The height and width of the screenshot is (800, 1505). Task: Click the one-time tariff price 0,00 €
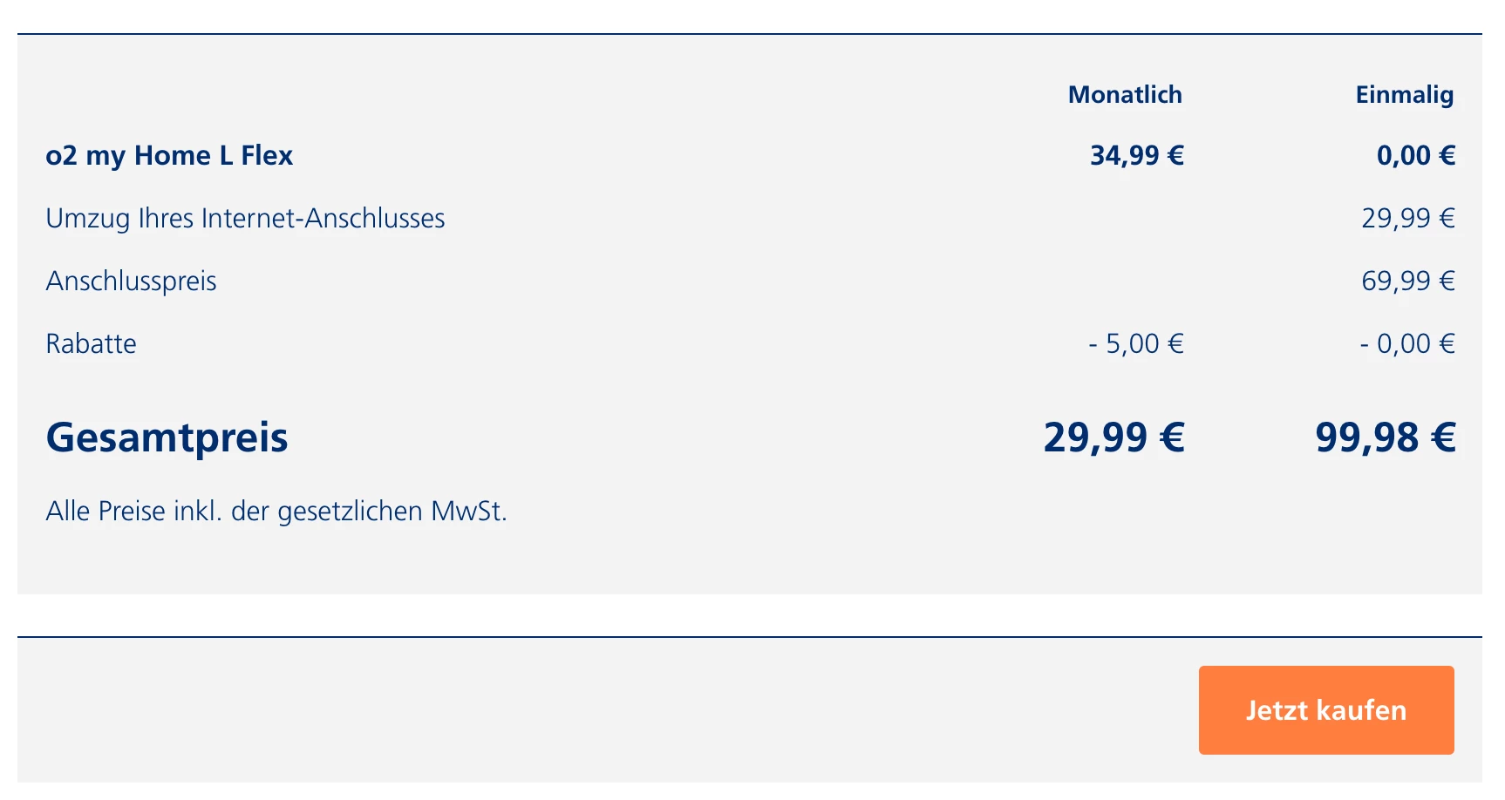[x=1416, y=155]
